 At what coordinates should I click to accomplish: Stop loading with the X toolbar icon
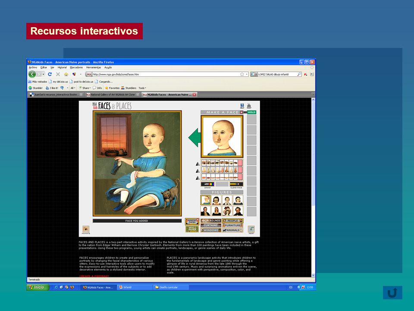coord(58,74)
